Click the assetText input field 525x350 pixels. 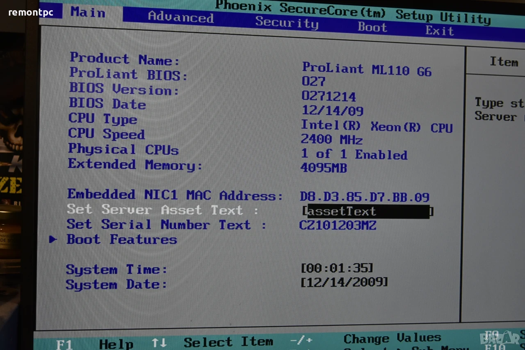tap(368, 211)
